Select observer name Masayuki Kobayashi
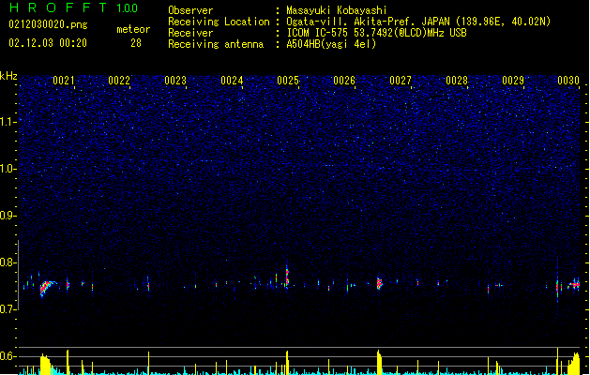The image size is (590, 375). tap(337, 10)
